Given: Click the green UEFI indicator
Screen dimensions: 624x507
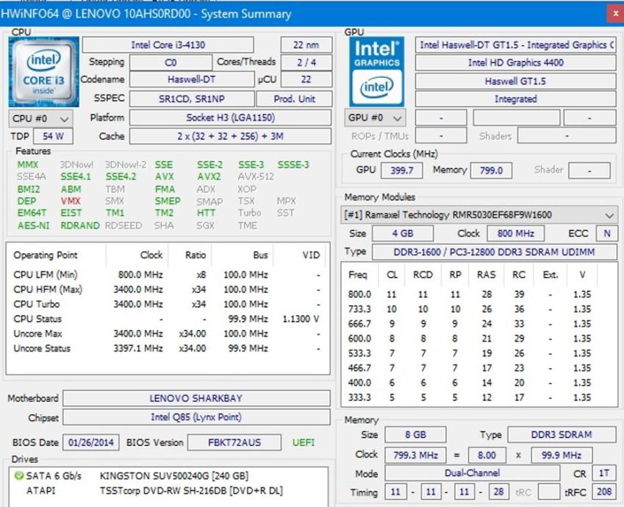Looking at the screenshot, I should click(x=304, y=442).
